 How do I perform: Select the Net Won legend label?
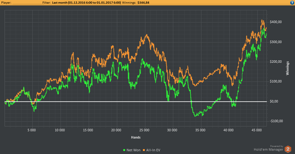pos(133,150)
